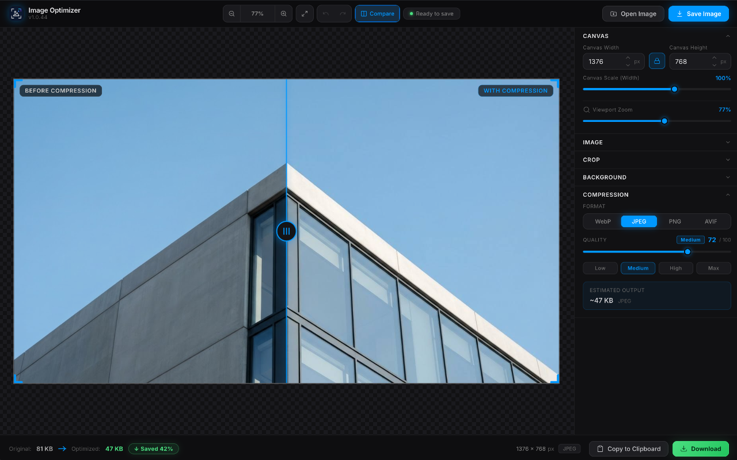Choose the Max quality preset
This screenshot has width=737, height=460.
pos(713,268)
